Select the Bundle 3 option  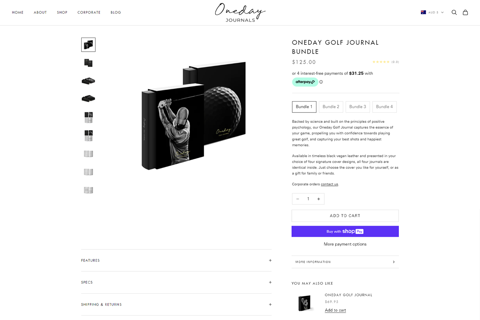coord(358,107)
